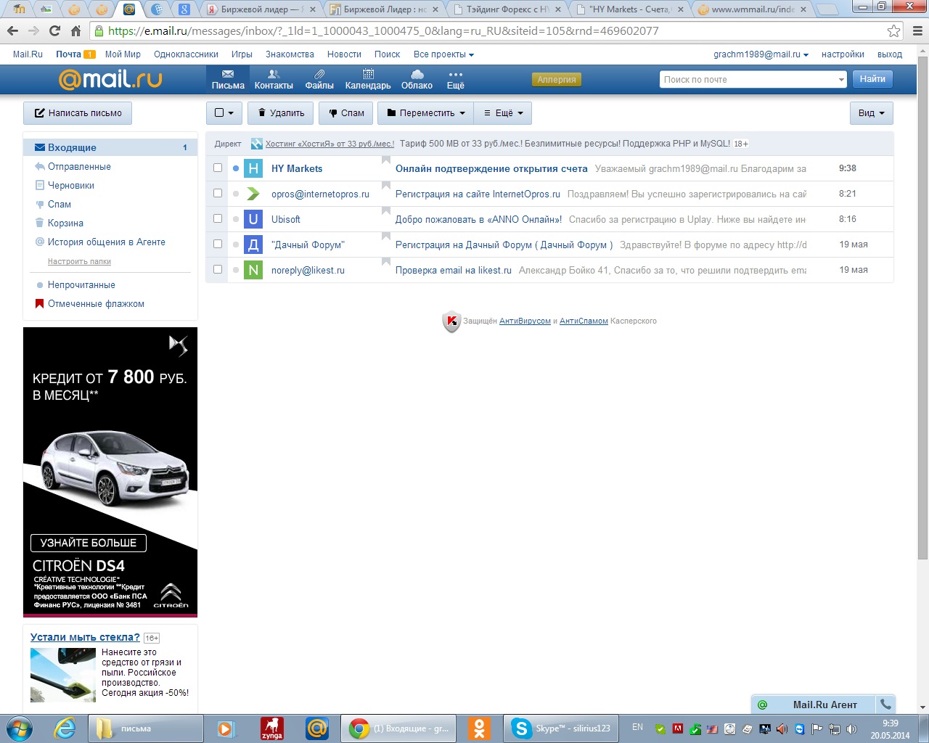Open the Входящие inbox folder

coord(110,147)
